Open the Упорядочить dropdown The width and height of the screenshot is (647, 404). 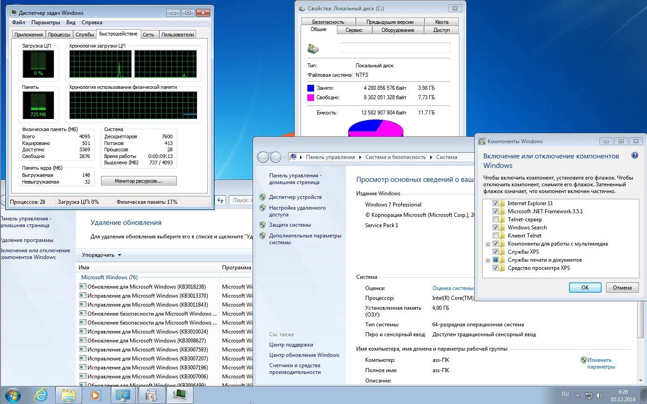101,255
